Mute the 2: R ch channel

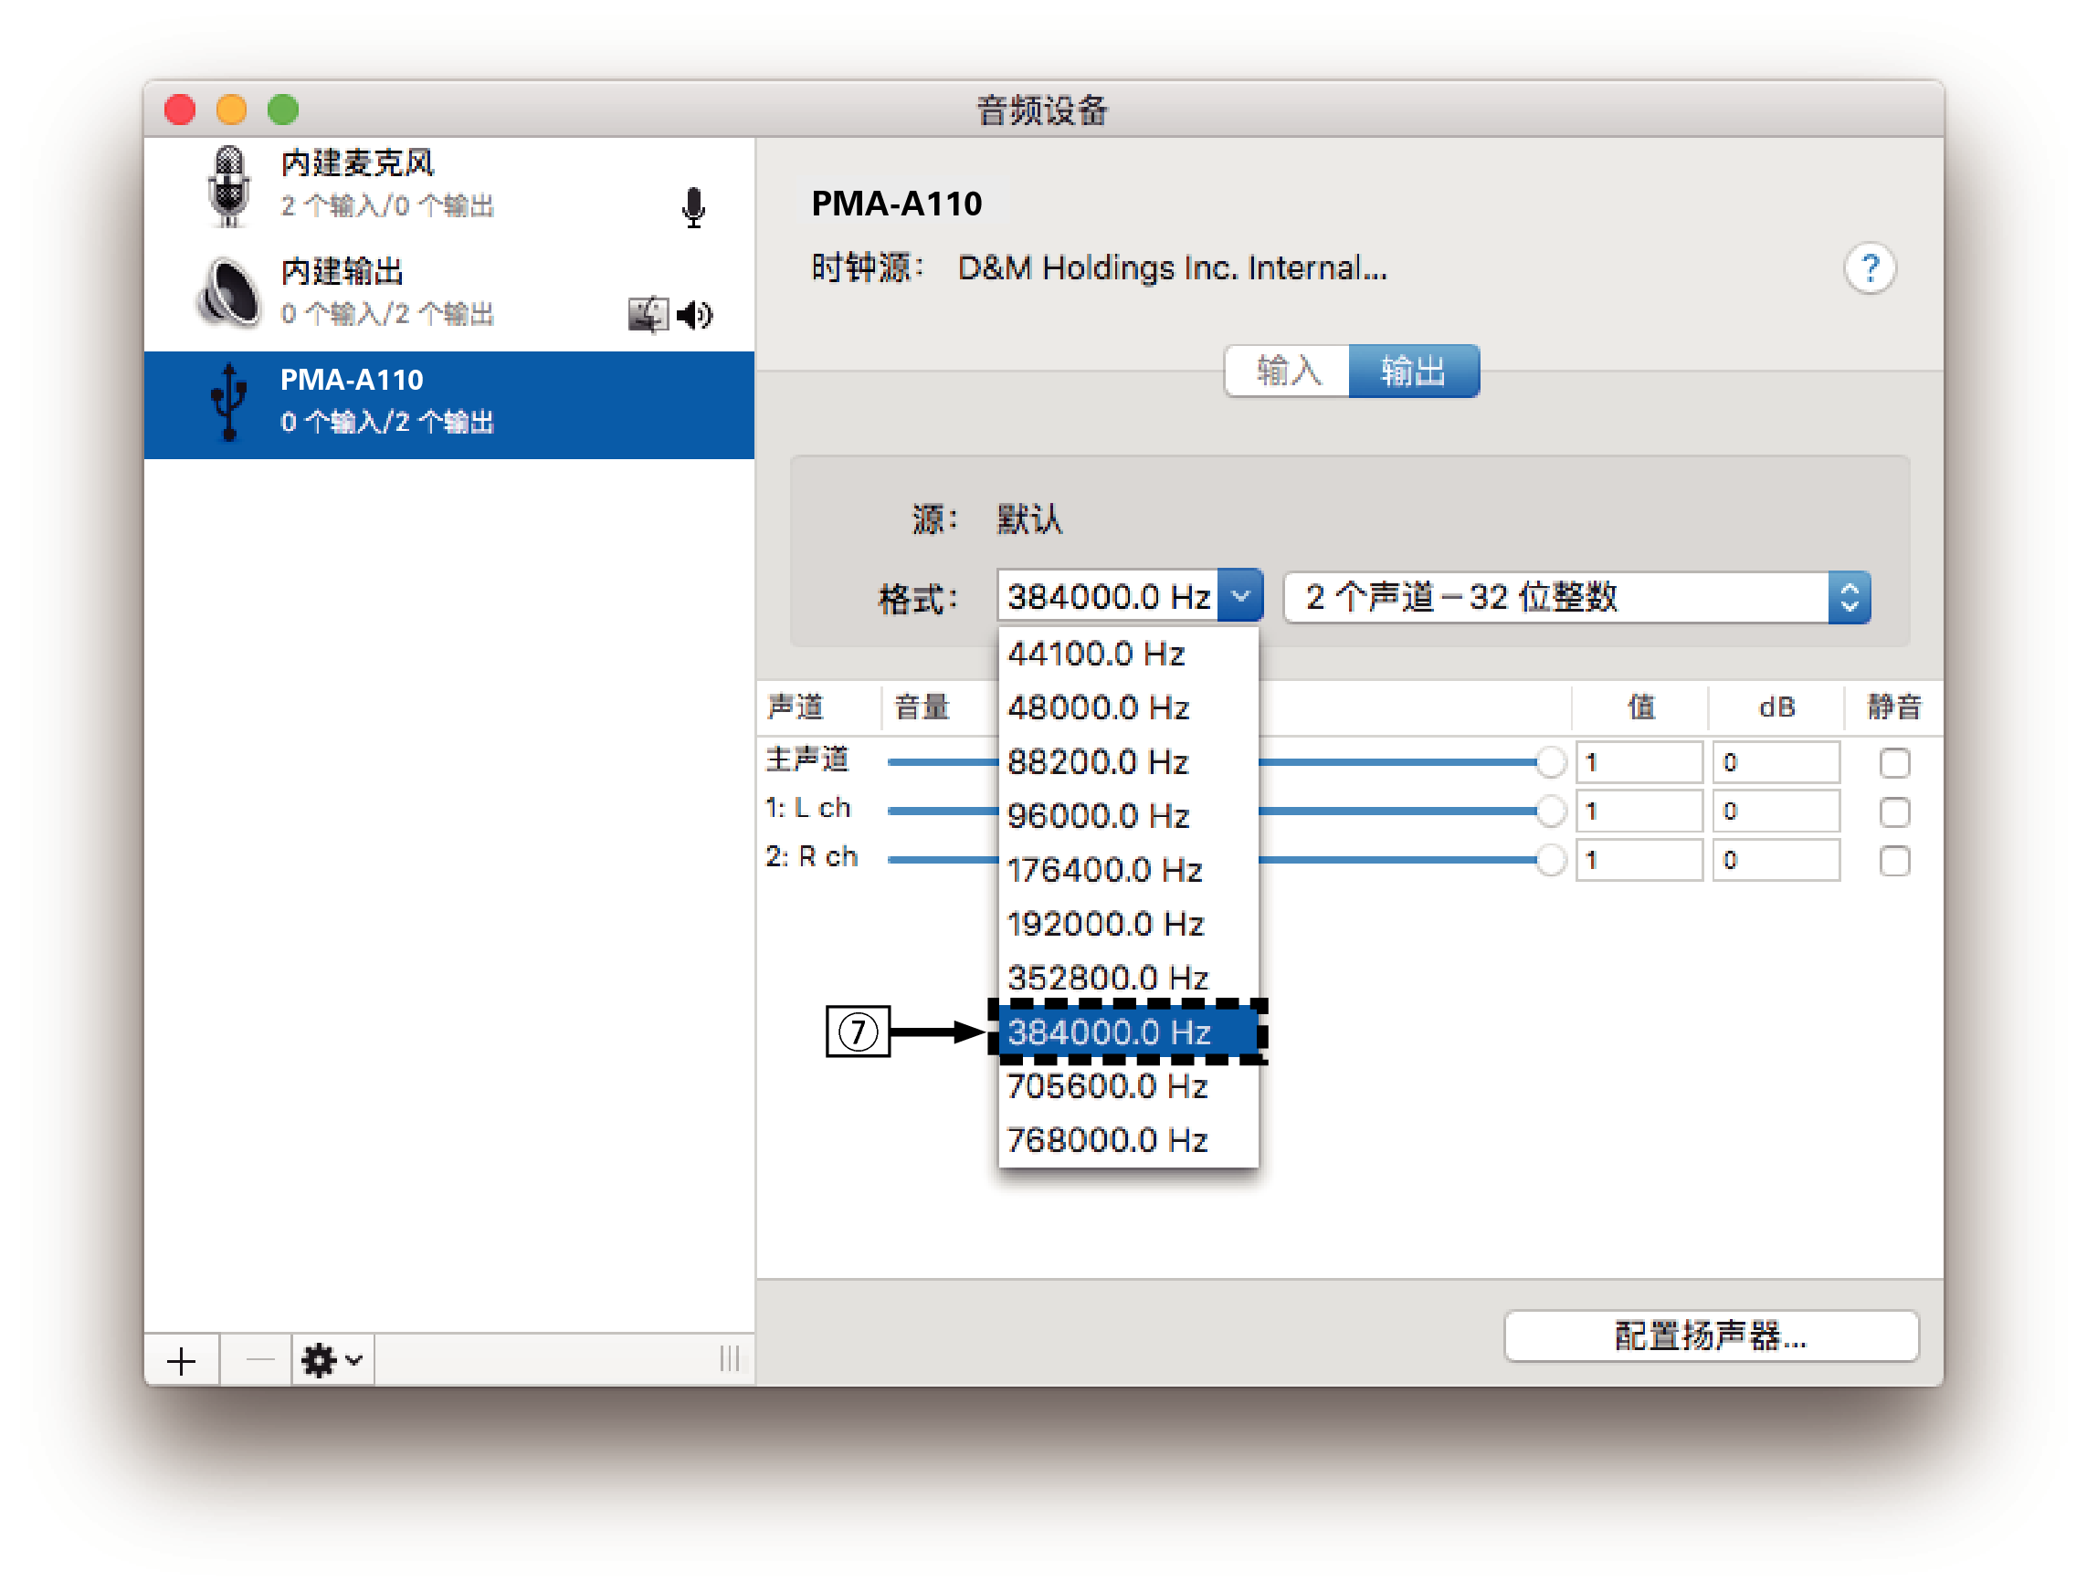tap(1894, 861)
